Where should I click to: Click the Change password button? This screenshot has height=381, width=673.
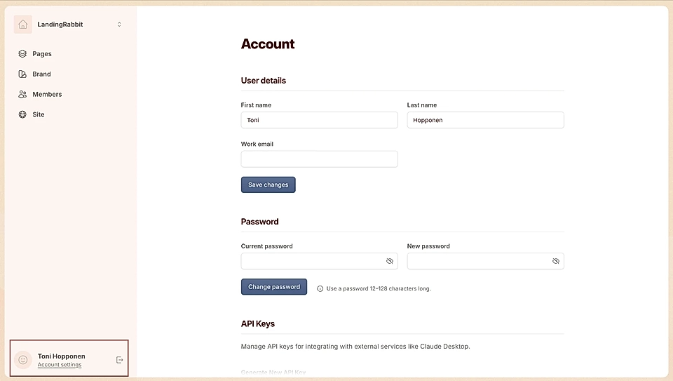(x=274, y=287)
